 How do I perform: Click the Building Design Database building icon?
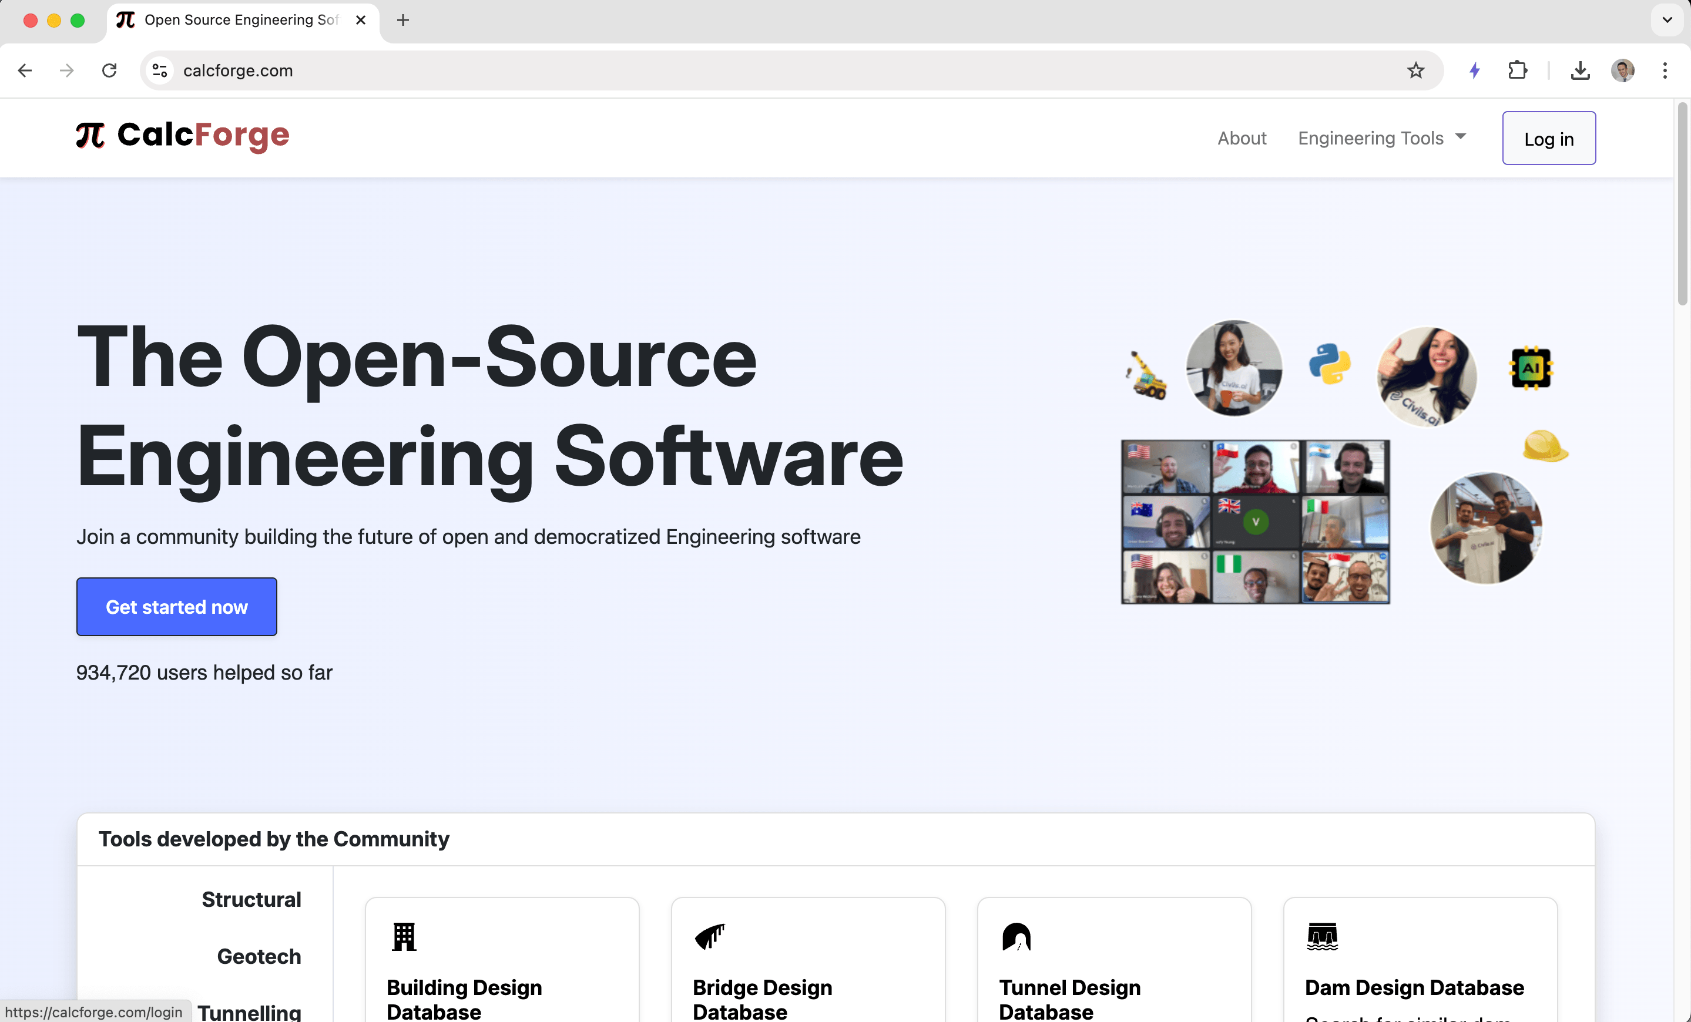(404, 936)
